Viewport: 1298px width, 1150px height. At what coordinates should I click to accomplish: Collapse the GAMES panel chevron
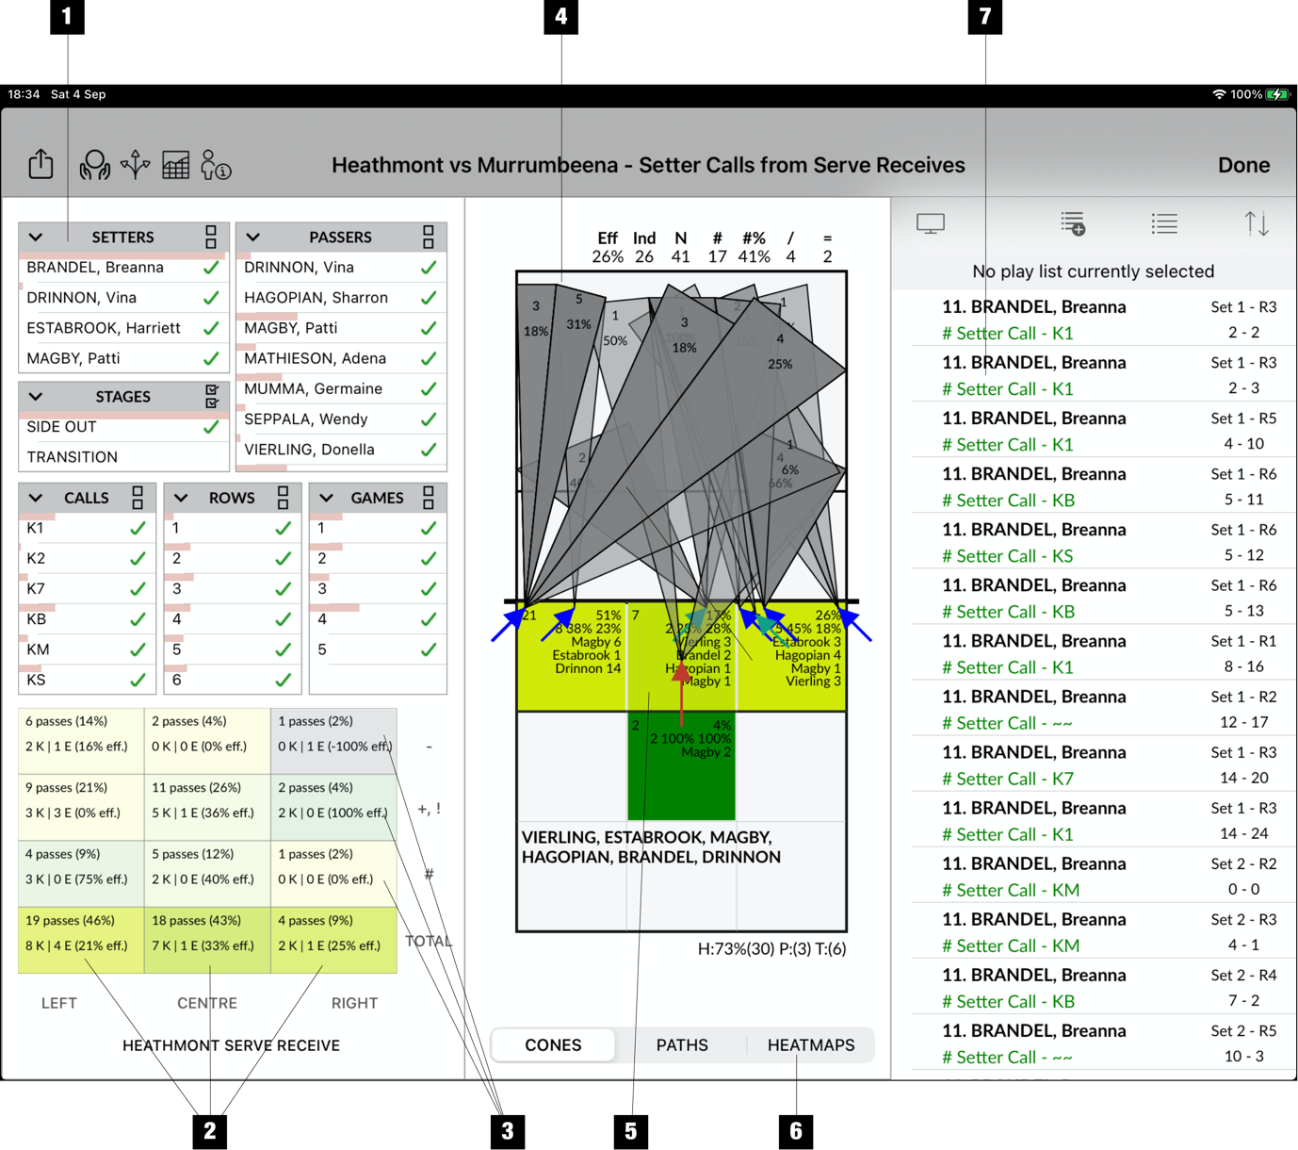(326, 497)
